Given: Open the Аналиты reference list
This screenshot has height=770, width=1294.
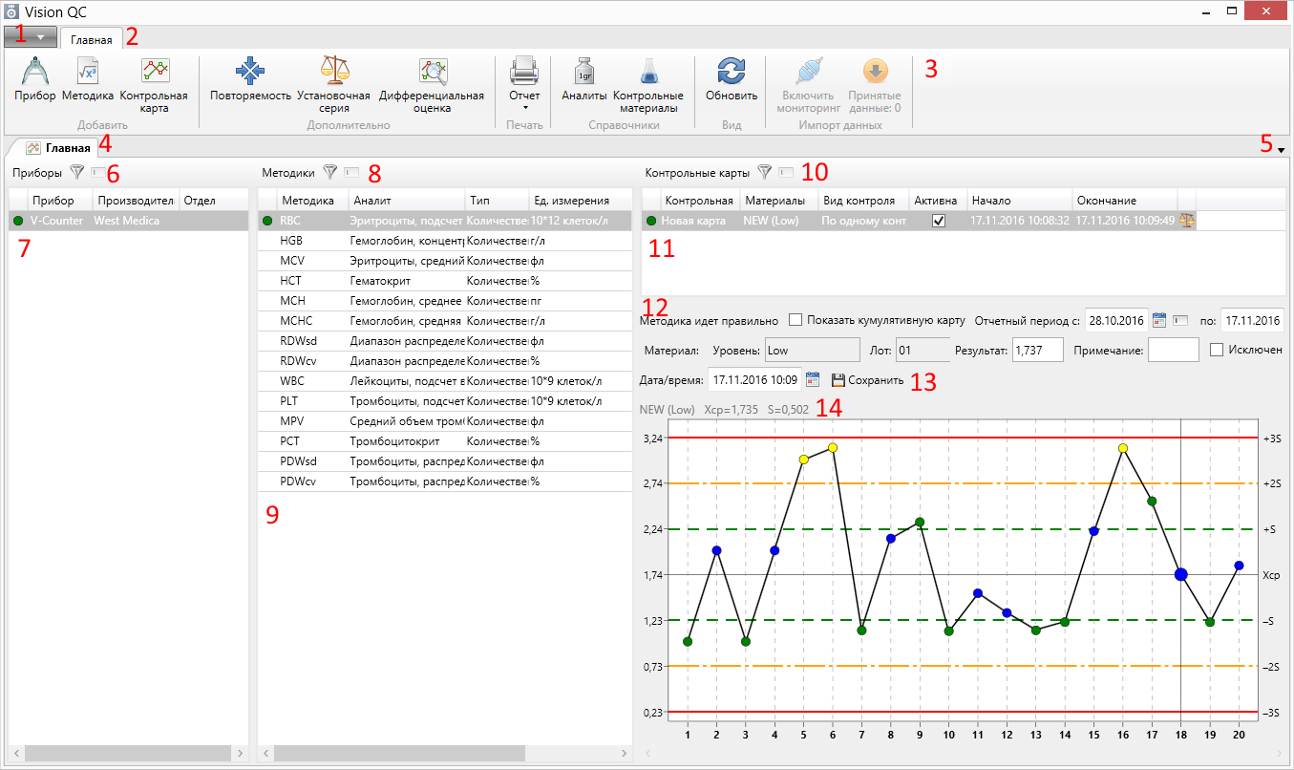Looking at the screenshot, I should (x=584, y=80).
